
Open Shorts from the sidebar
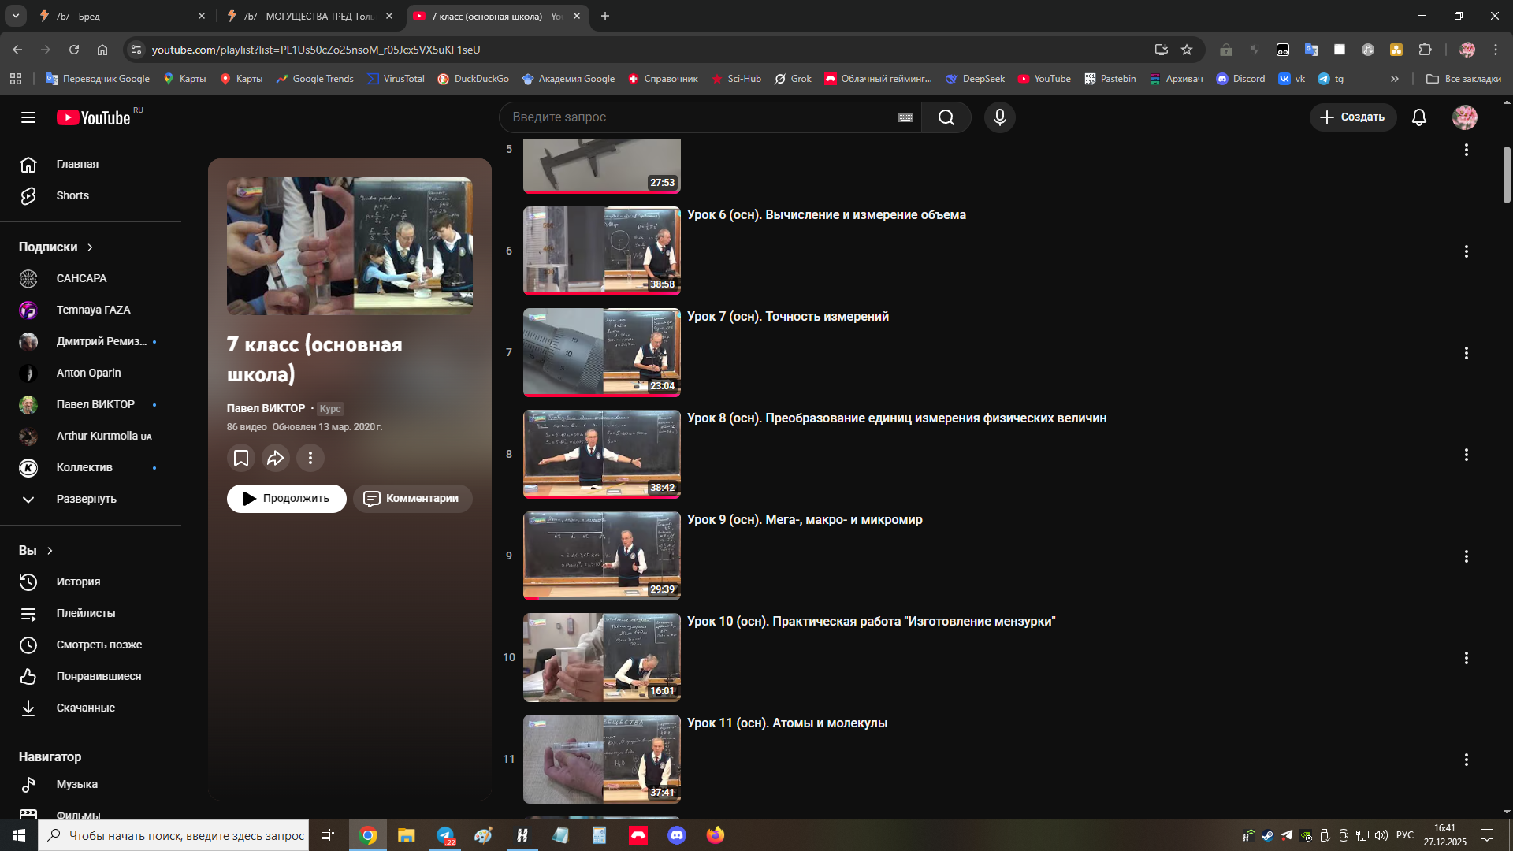pyautogui.click(x=72, y=195)
